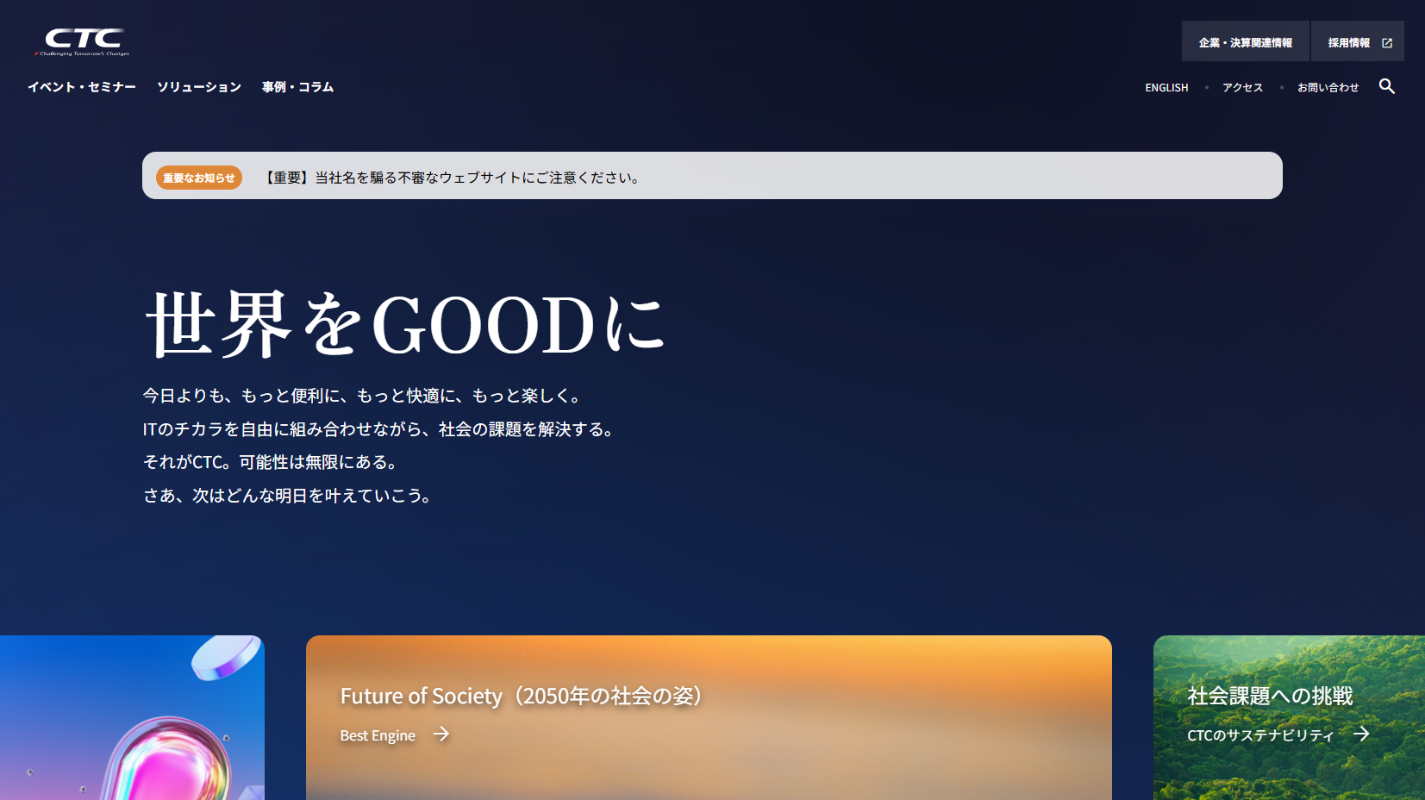Open the colorful 3D shape card

[132, 717]
